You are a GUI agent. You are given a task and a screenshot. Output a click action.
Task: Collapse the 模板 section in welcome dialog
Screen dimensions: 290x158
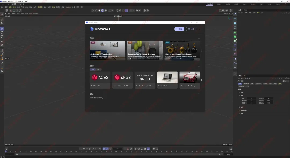coord(199,66)
